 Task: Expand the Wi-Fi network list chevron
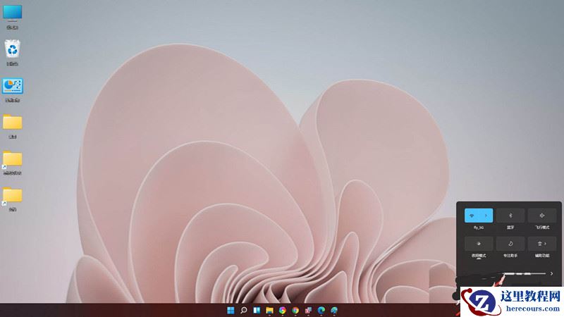(x=486, y=216)
